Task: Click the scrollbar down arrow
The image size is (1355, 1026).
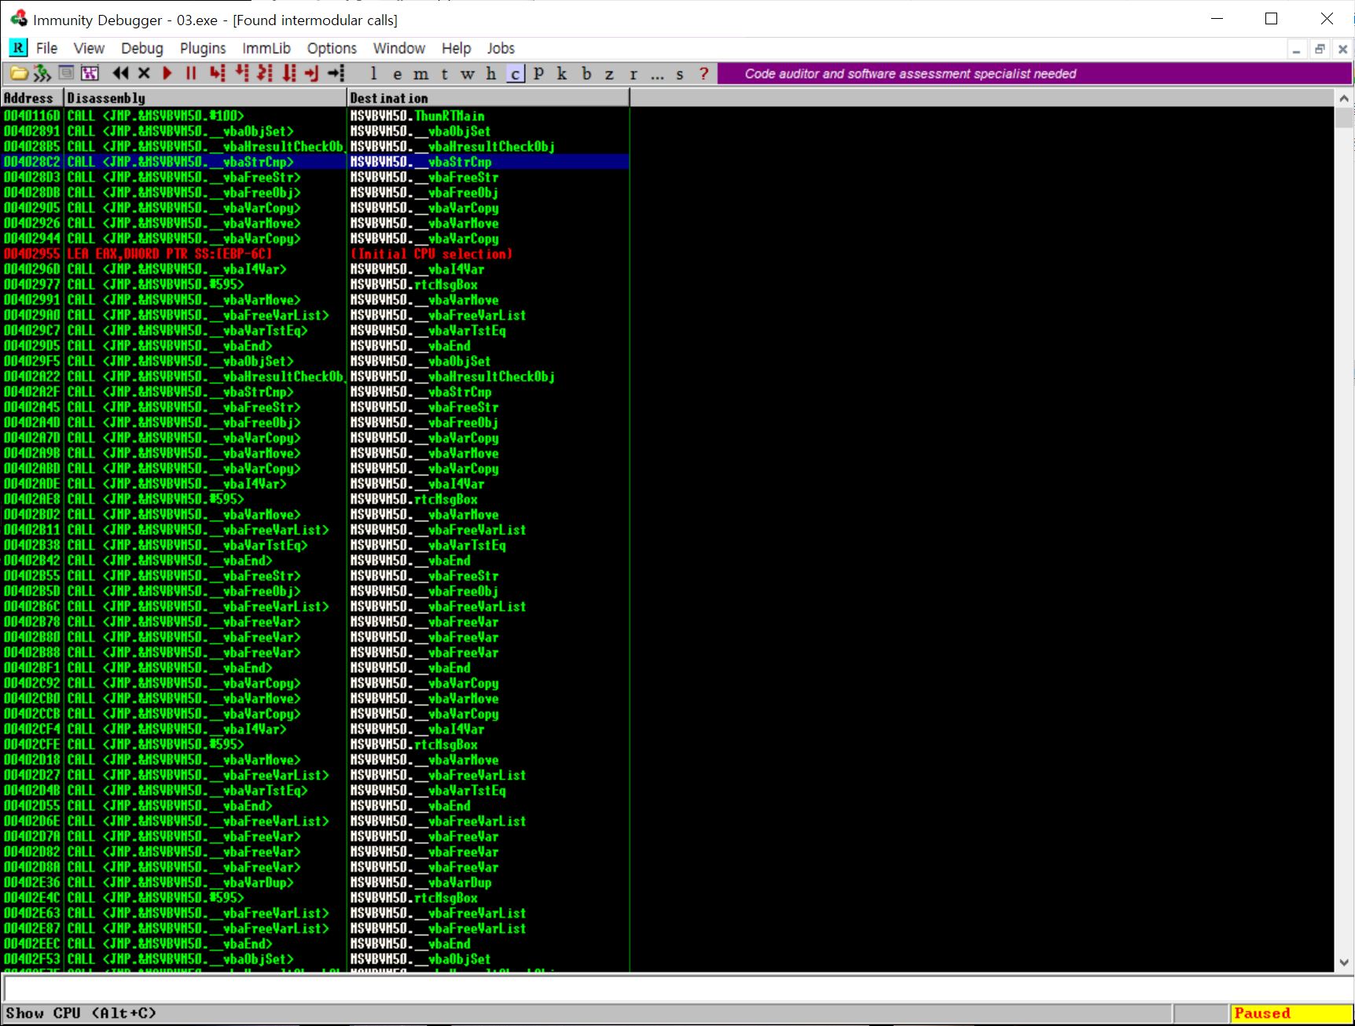Action: pos(1344,962)
